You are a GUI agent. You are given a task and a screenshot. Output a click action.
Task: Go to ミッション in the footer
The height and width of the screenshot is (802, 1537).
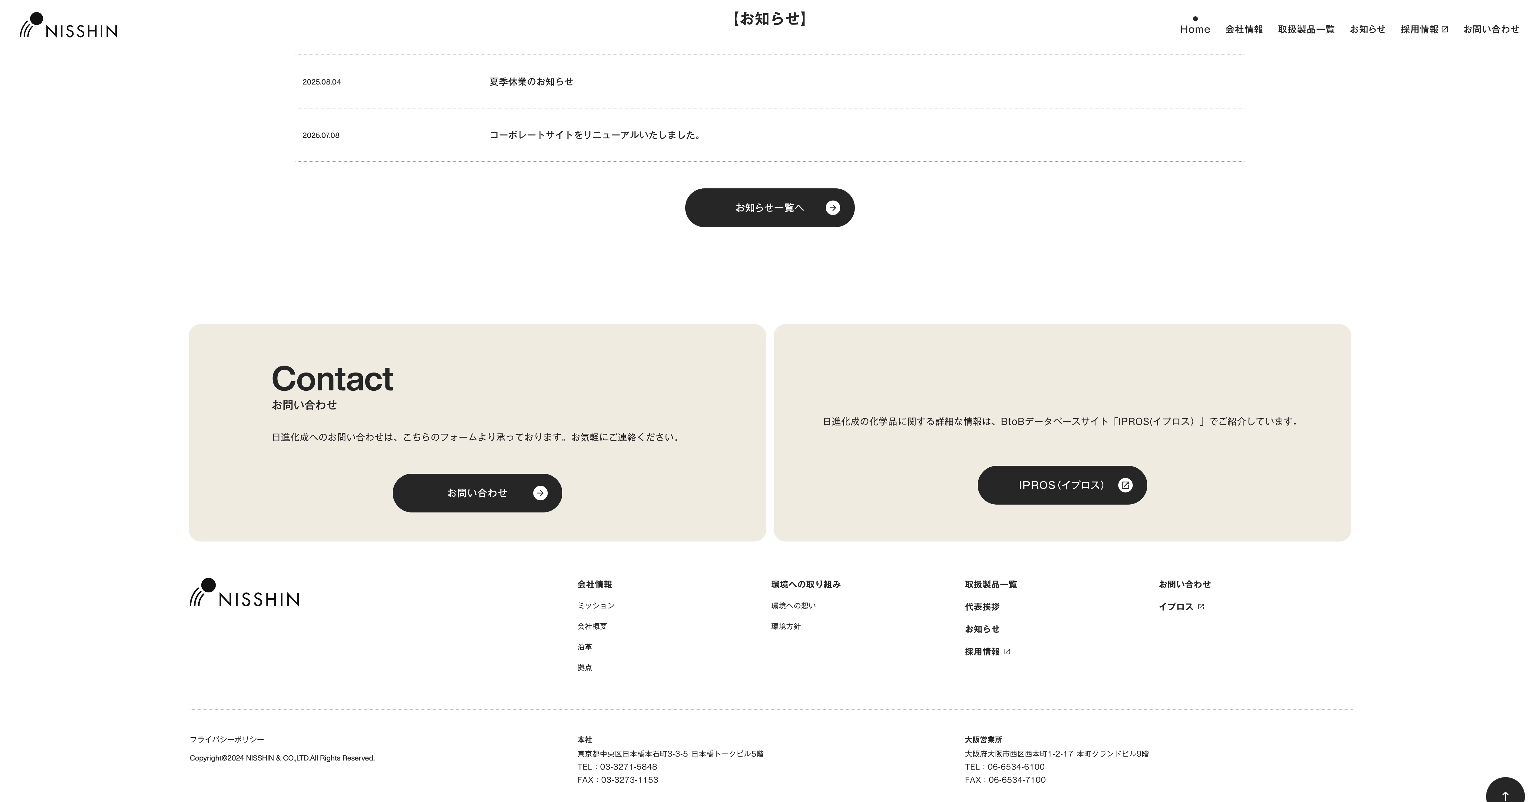coord(596,606)
